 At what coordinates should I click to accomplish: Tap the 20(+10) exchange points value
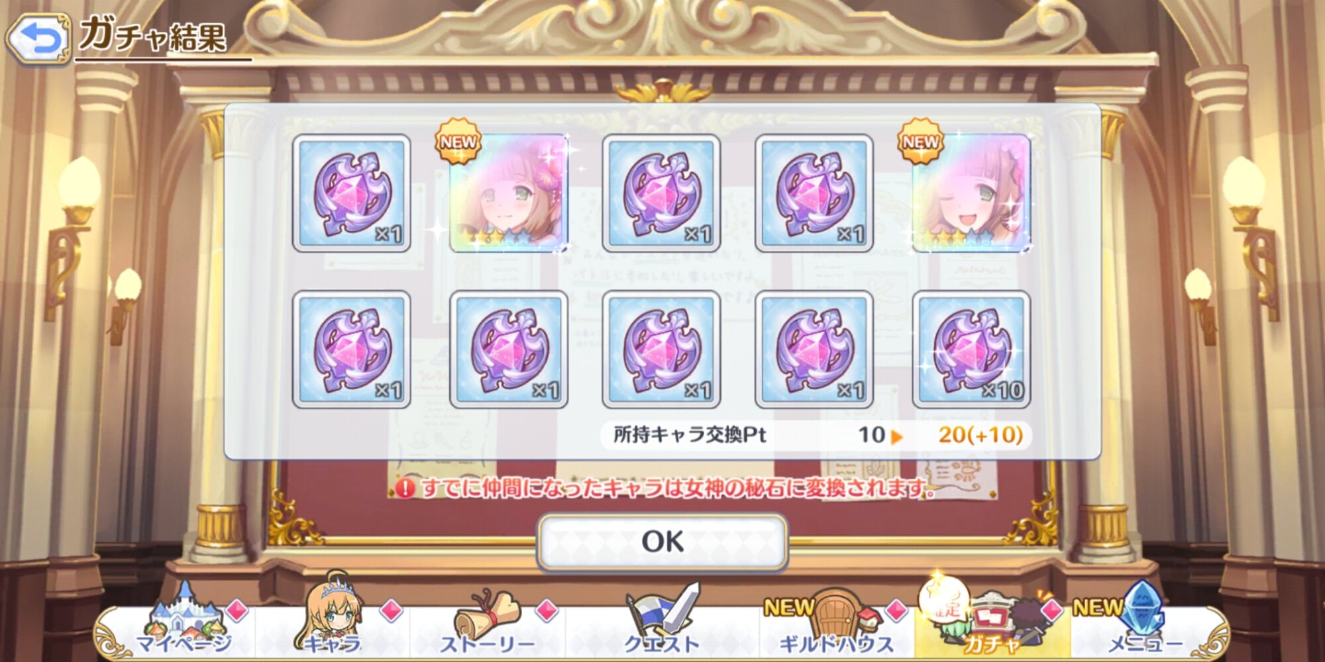pyautogui.click(x=980, y=435)
